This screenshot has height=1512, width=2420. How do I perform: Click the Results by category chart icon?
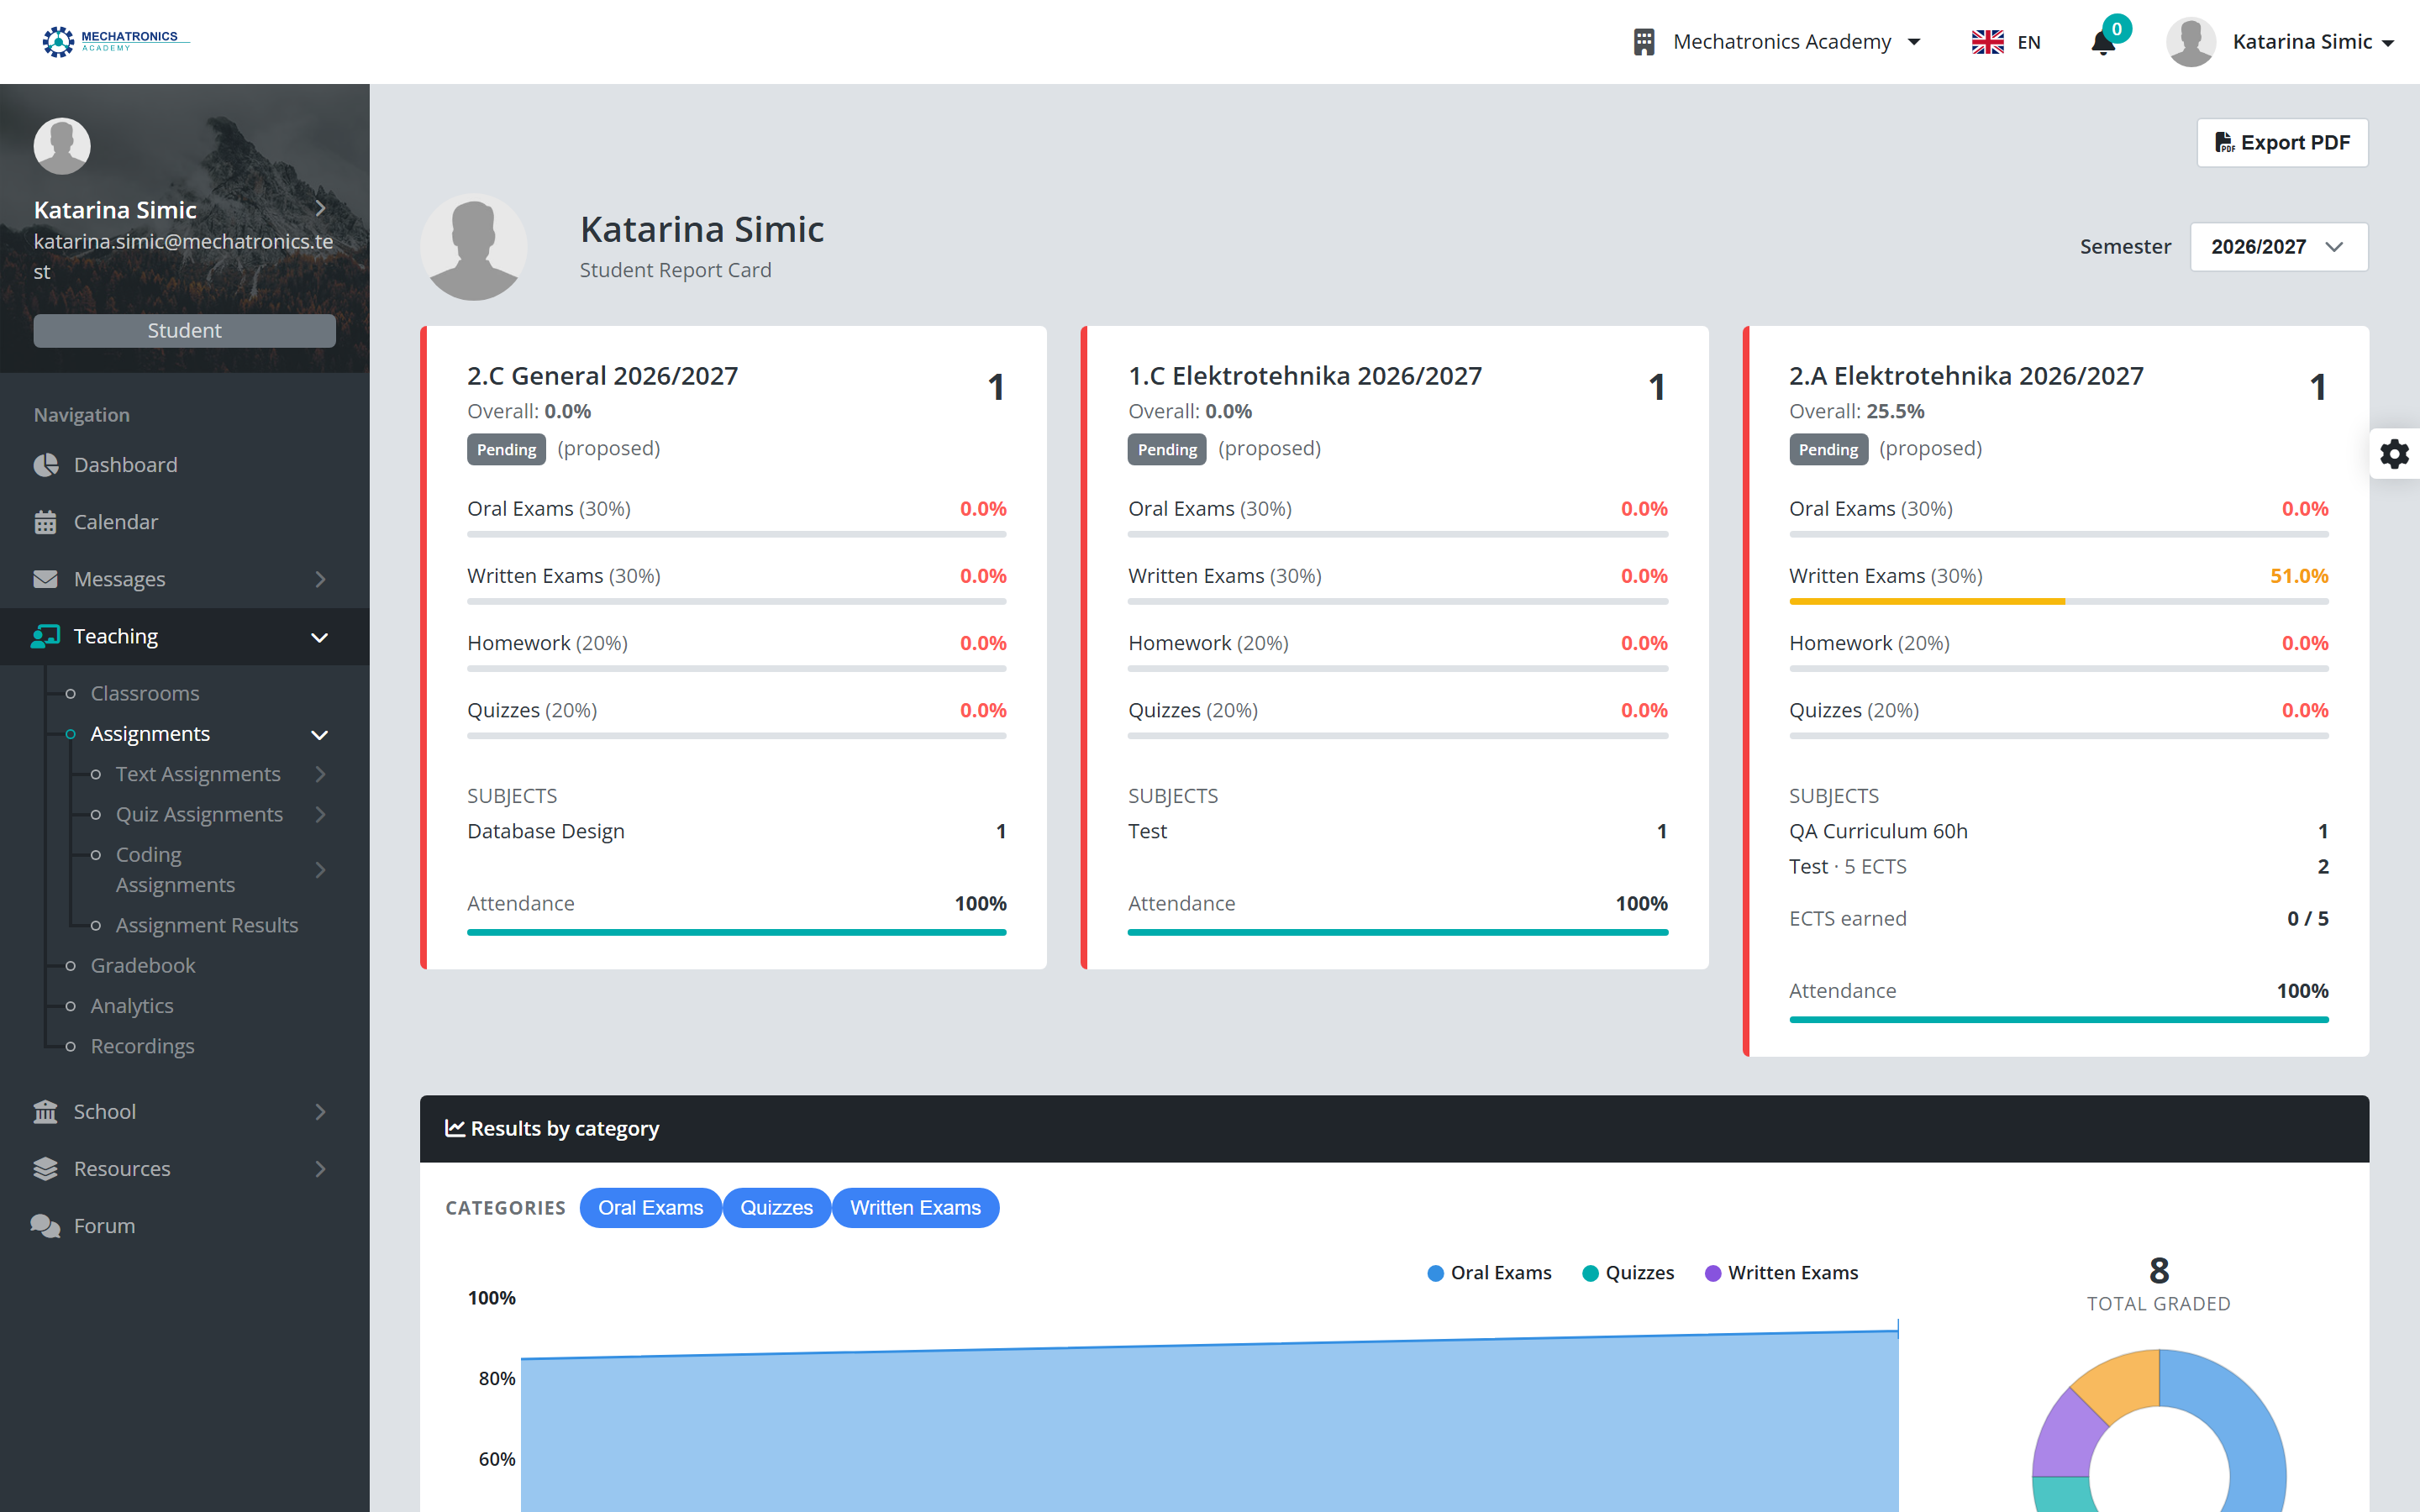click(455, 1128)
